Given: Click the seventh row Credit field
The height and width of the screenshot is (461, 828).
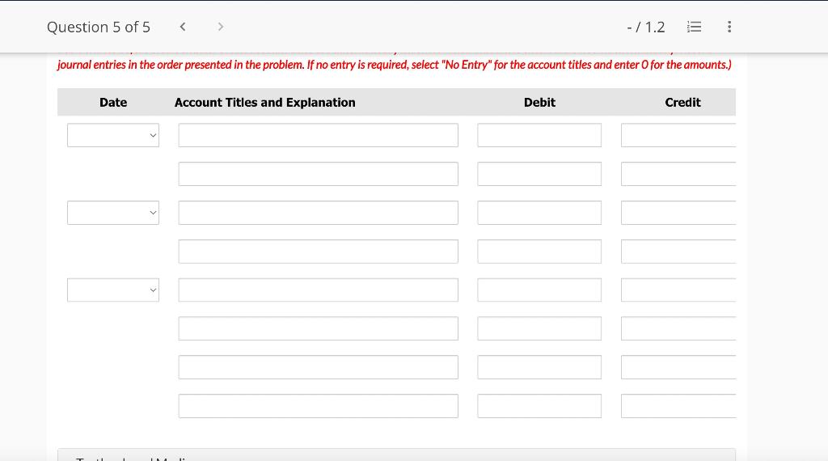Looking at the screenshot, I should click(x=678, y=367).
